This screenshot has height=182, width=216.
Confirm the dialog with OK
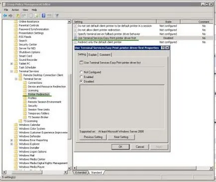pos(120,147)
